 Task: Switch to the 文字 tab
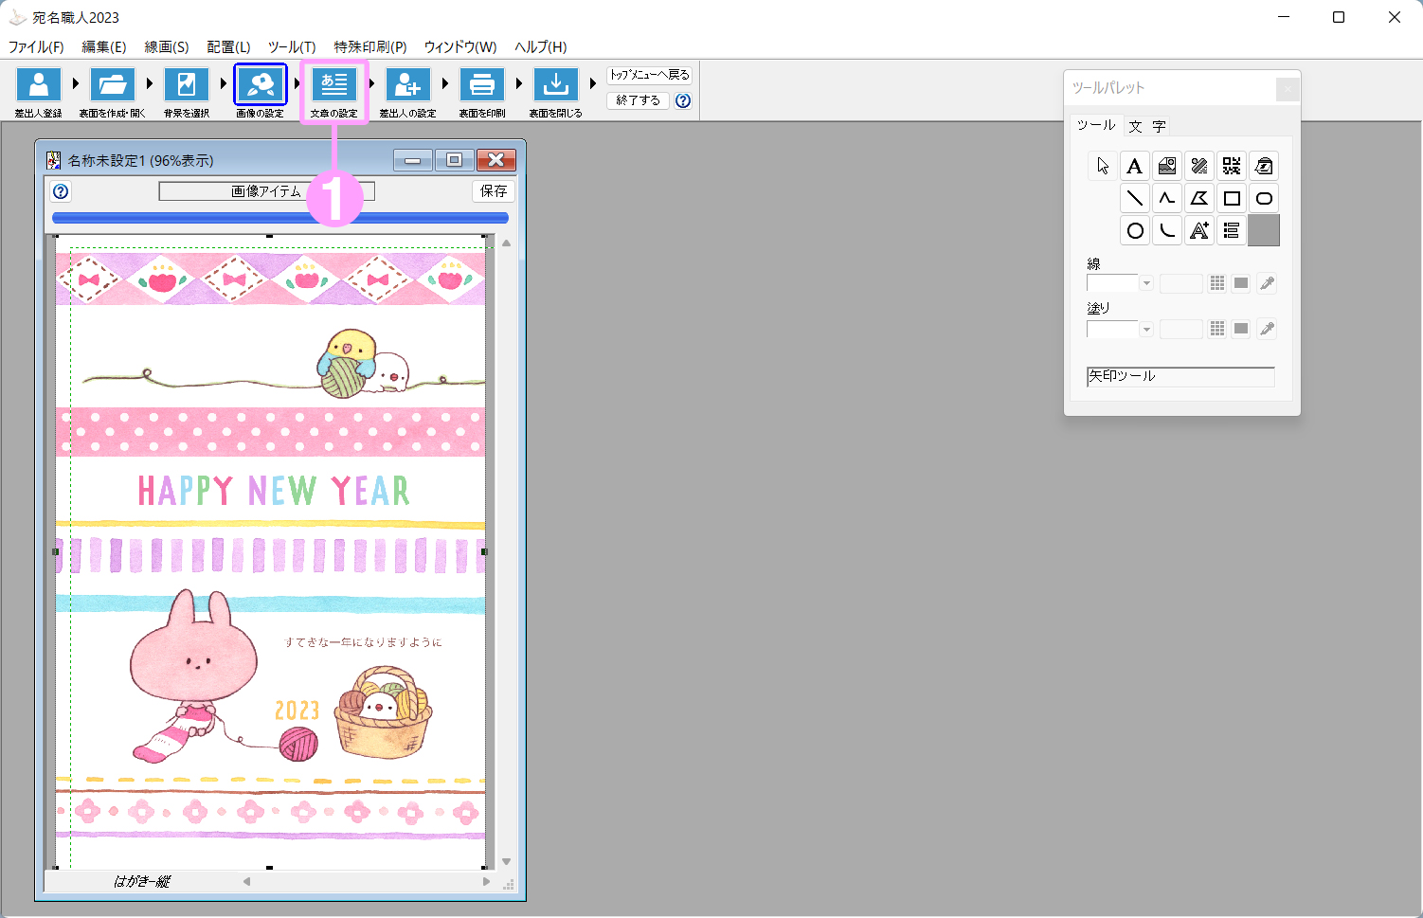[1146, 126]
